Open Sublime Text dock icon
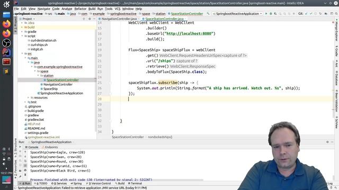 (6, 71)
